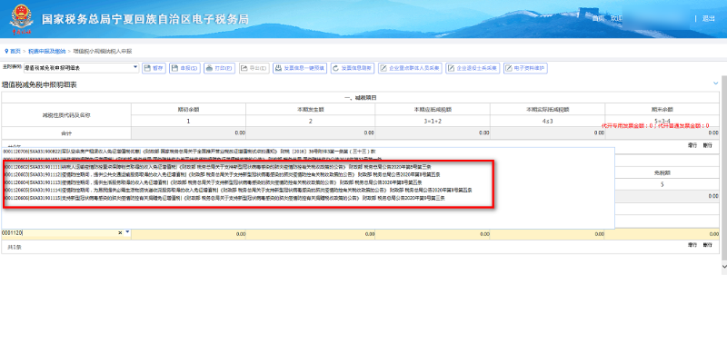Select list option starting 0001120606
Viewport: 727px width, 343px height.
308,198
